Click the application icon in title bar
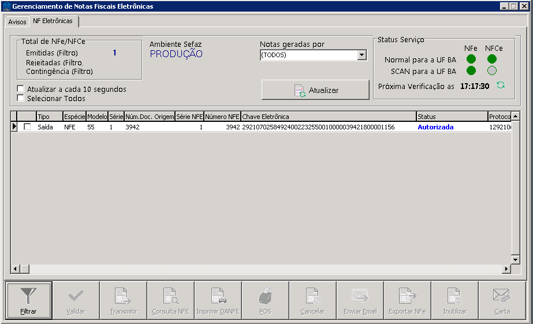Screen dimensions: 533x324 point(6,6)
